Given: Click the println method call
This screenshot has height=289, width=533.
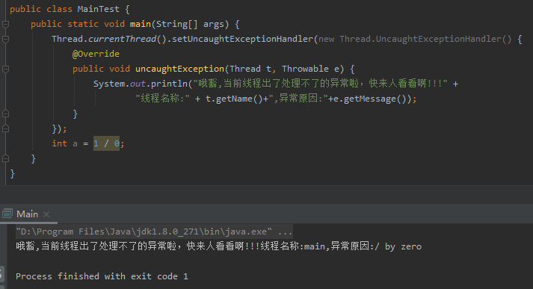Looking at the screenshot, I should click(169, 84).
